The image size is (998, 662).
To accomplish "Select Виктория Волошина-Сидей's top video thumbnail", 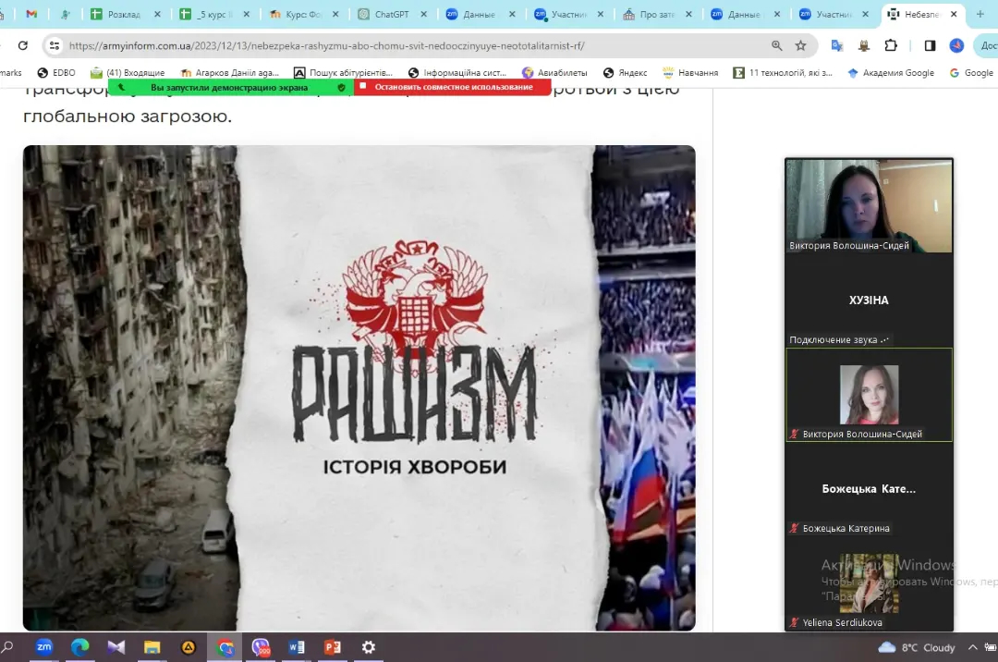I will point(868,205).
